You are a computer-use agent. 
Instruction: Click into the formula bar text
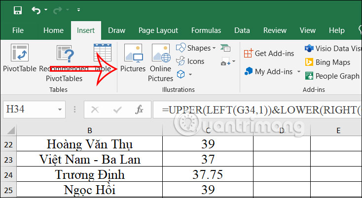coord(257,110)
